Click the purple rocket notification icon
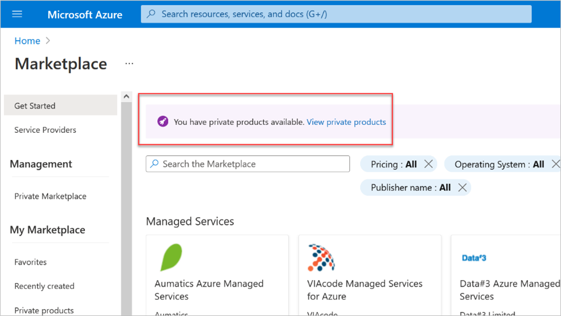 point(162,122)
